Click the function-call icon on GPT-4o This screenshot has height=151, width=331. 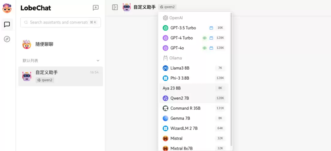[211, 48]
